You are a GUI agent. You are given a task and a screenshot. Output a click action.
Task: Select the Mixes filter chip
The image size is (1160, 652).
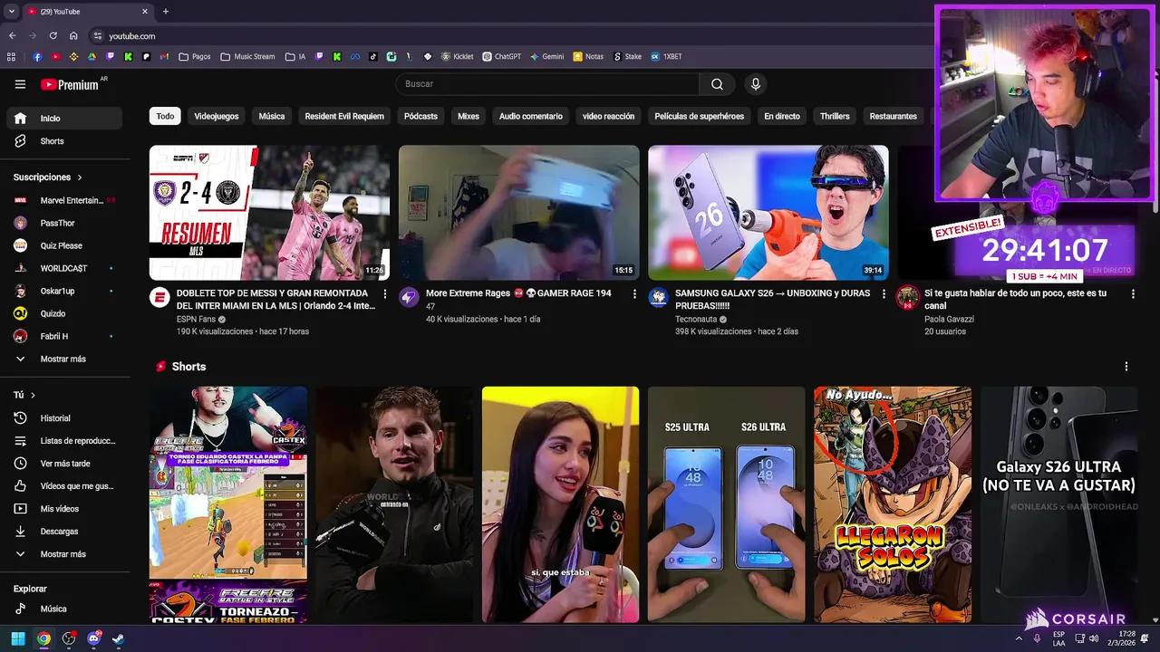coord(469,116)
